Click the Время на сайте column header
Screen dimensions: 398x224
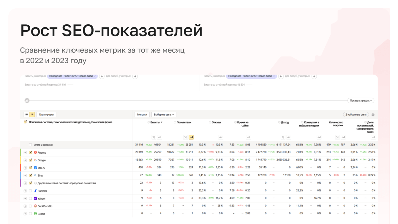click(x=243, y=124)
